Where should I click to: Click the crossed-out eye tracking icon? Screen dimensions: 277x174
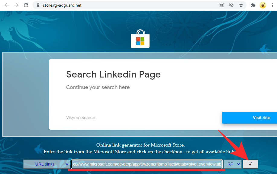[x=231, y=5]
